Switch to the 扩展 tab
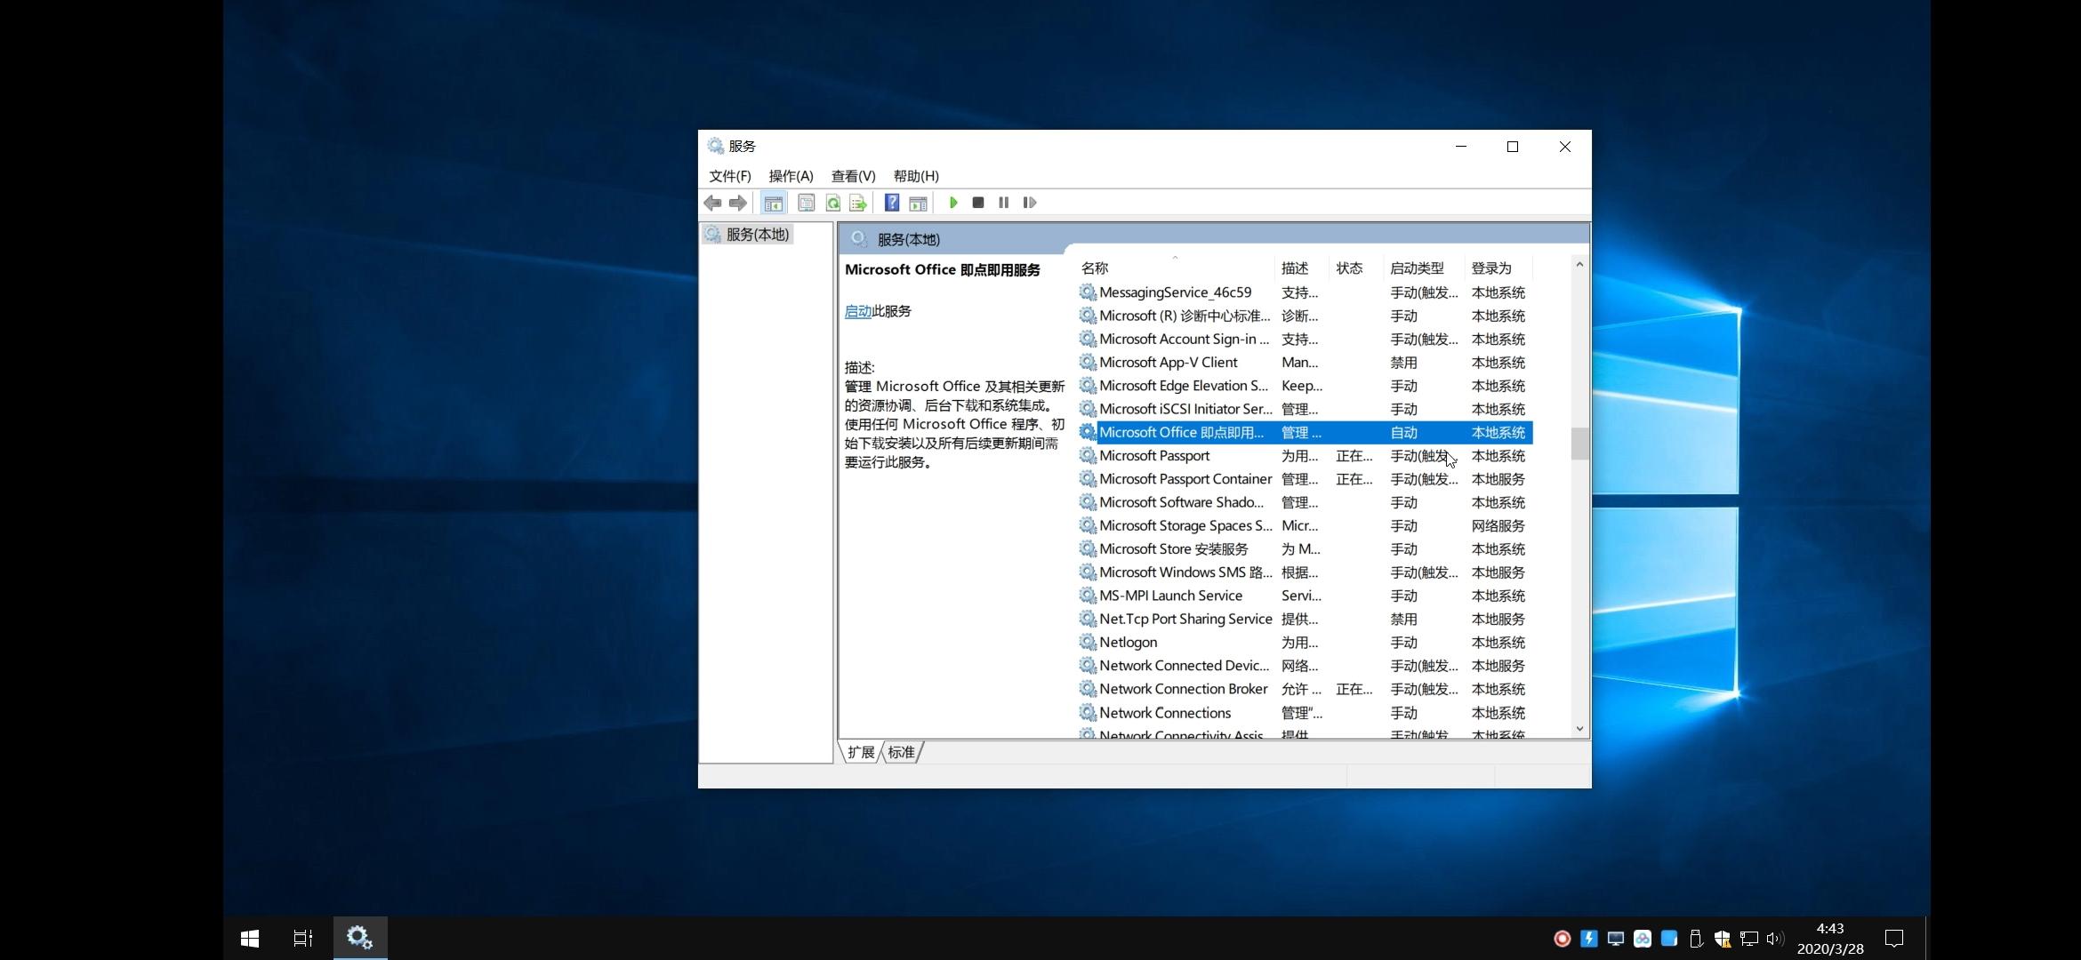The height and width of the screenshot is (960, 2081). (x=861, y=753)
